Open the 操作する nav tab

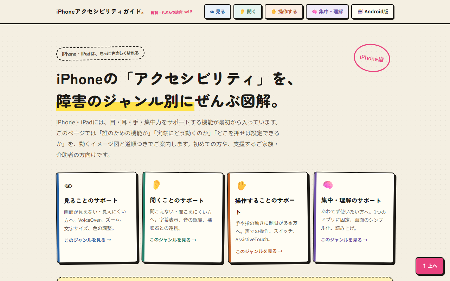pyautogui.click(x=284, y=12)
